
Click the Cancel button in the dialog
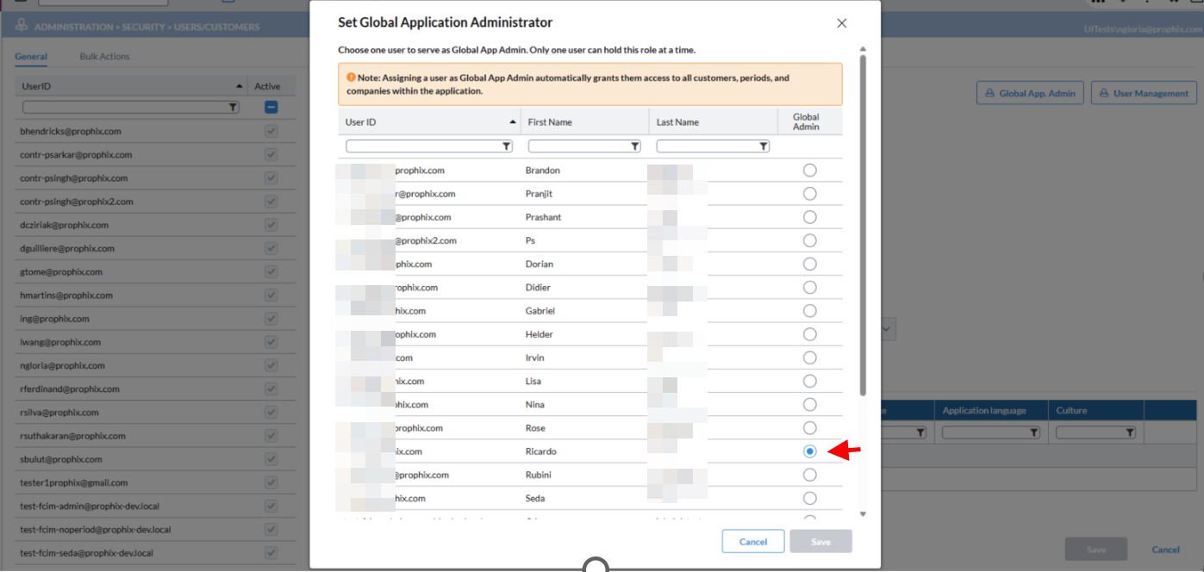(752, 542)
